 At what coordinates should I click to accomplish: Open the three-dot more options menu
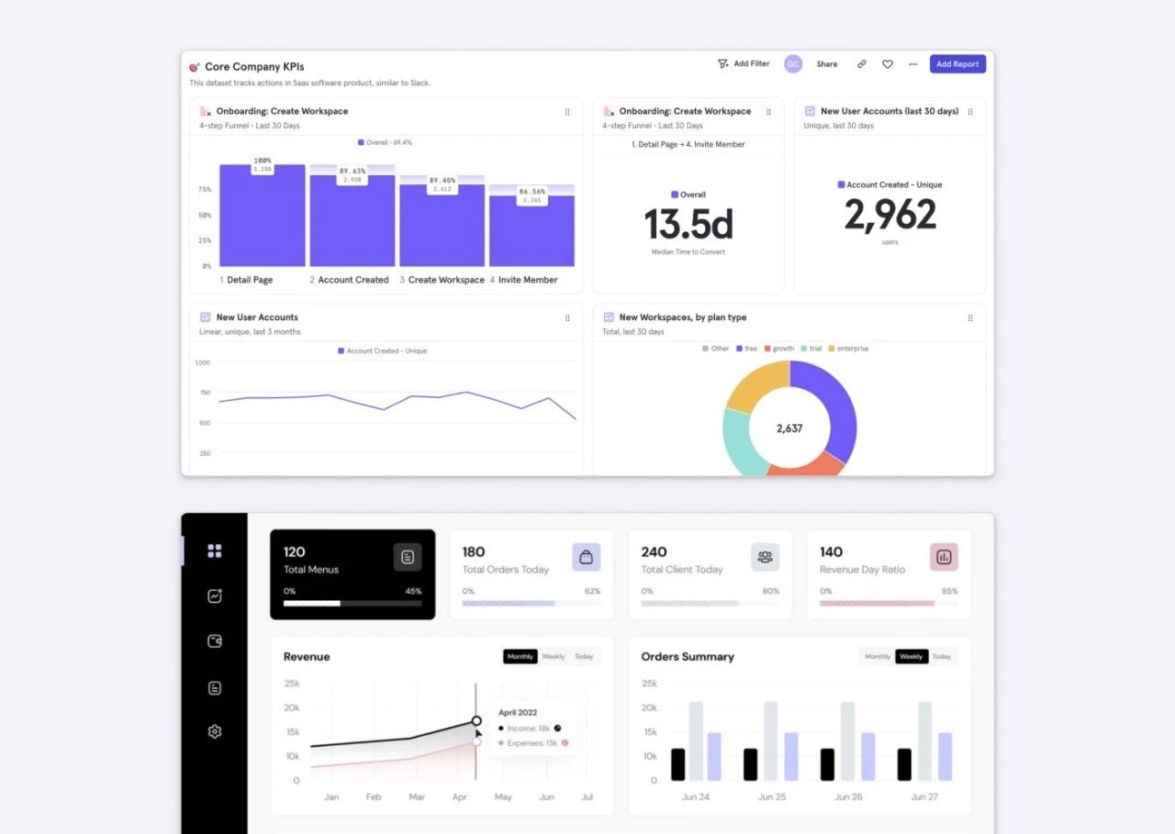point(912,64)
